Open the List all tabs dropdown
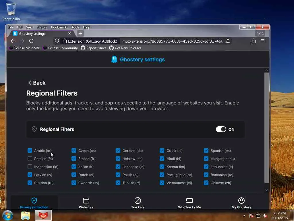 click(x=260, y=33)
